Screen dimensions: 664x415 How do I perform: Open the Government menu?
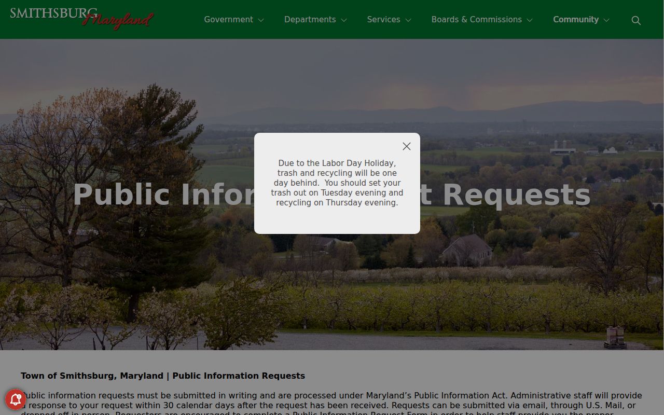tap(228, 20)
